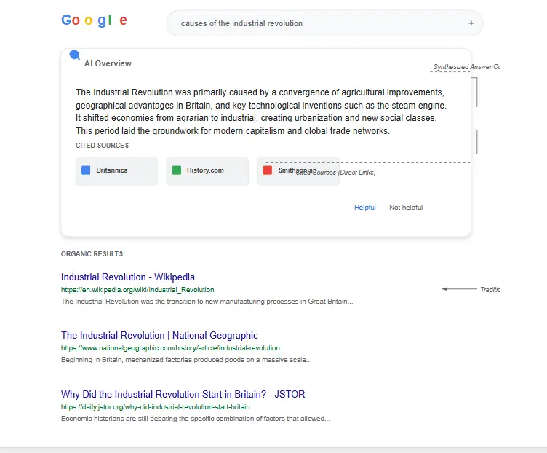Screen dimensions: 547x453
Task: Click the ORGANIC RESULTS label
Action: coord(92,254)
